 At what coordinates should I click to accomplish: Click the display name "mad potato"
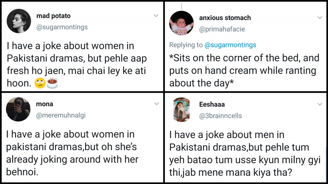pos(53,16)
